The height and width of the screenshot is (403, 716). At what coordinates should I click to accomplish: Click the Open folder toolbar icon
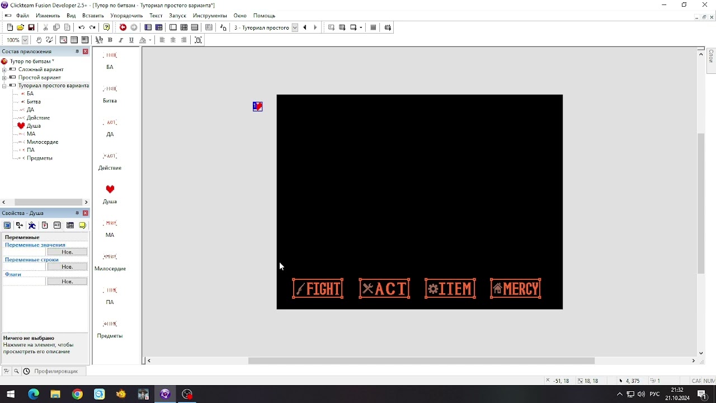tap(20, 27)
